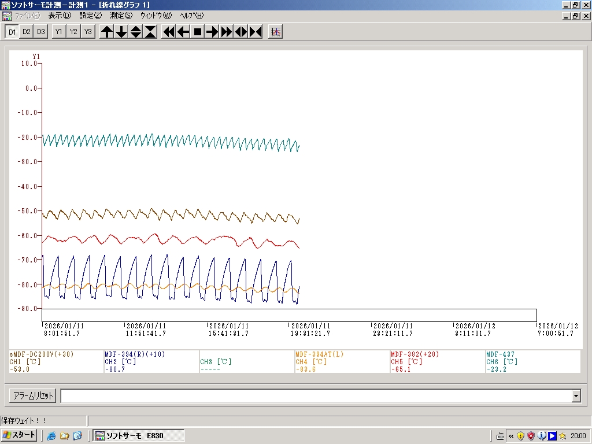Toggle the D2 display button
Screen dimensions: 592x444
click(27, 32)
